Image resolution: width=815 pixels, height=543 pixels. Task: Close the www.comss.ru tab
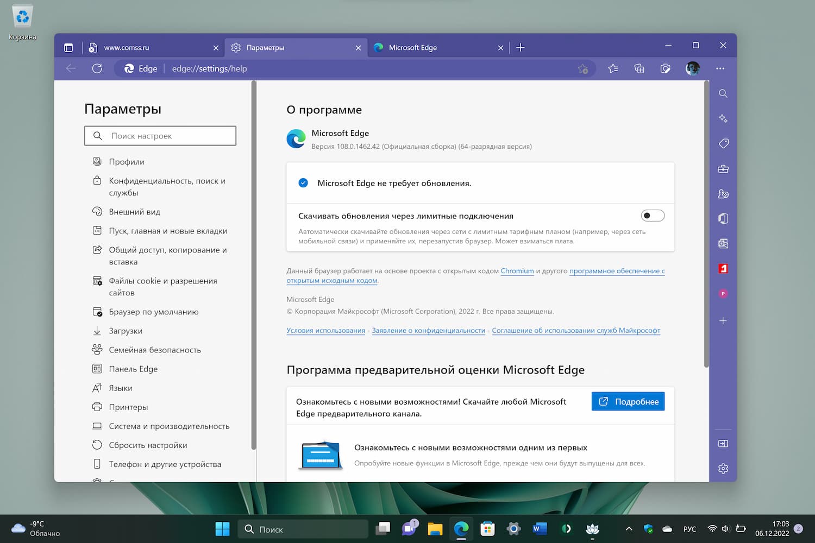(216, 48)
